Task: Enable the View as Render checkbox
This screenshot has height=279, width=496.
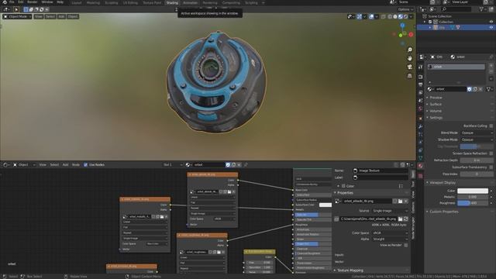Action: 406,245
